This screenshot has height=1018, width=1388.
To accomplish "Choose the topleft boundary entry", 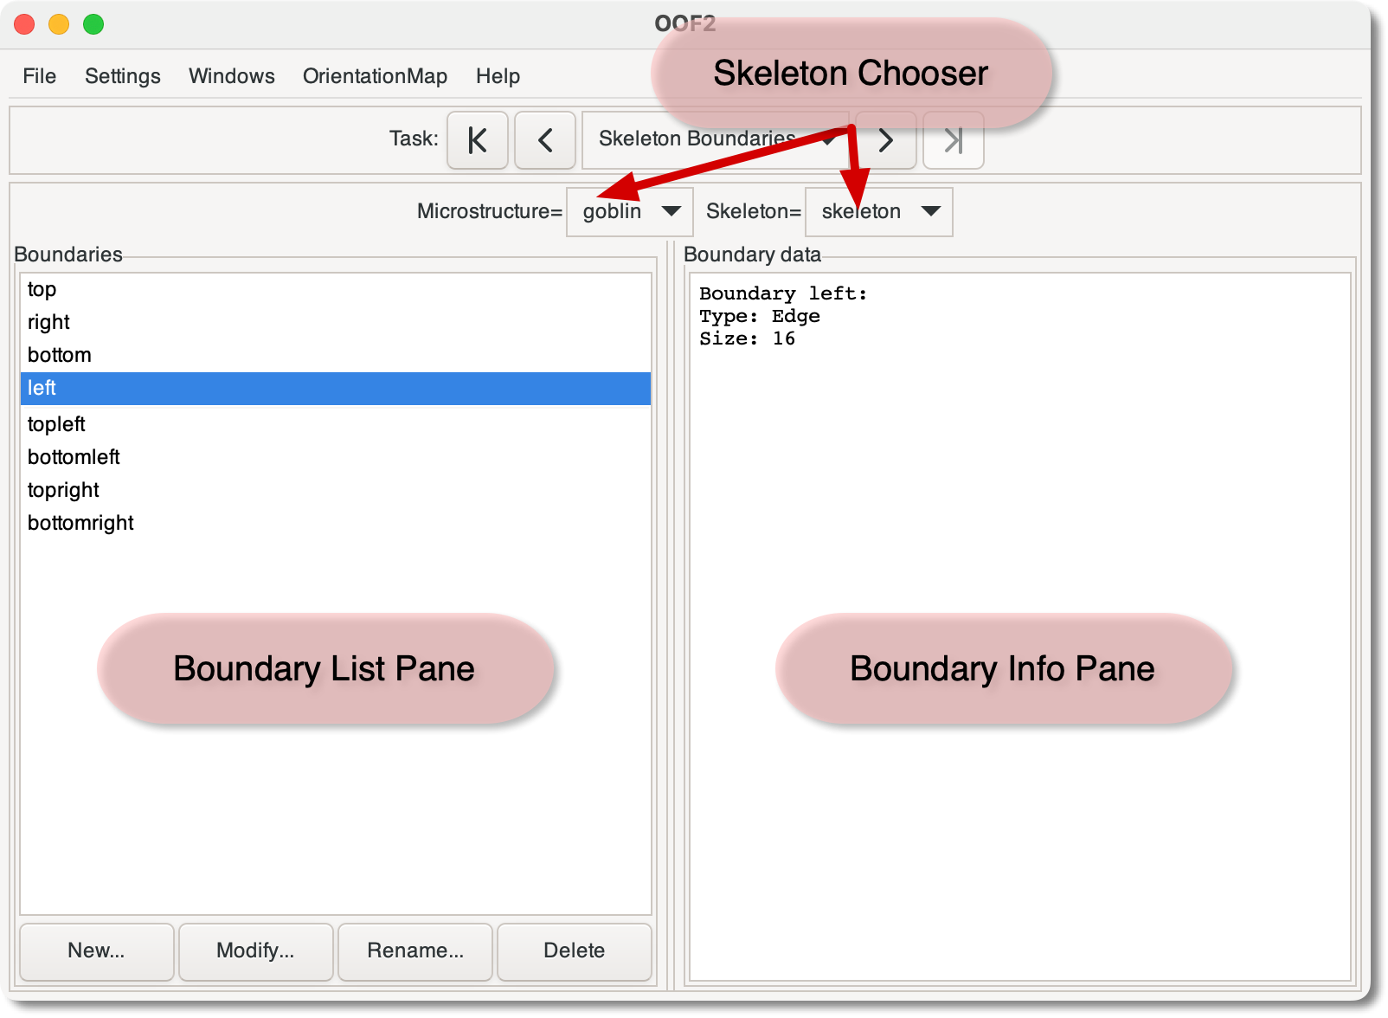I will coord(56,424).
